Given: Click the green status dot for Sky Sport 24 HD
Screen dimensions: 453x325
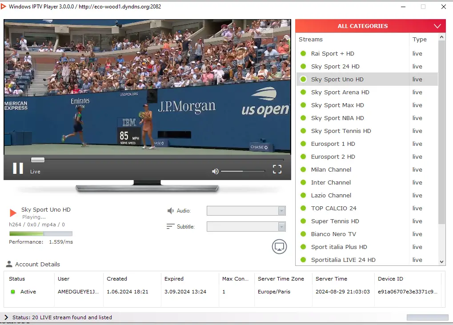Looking at the screenshot, I should click(303, 66).
